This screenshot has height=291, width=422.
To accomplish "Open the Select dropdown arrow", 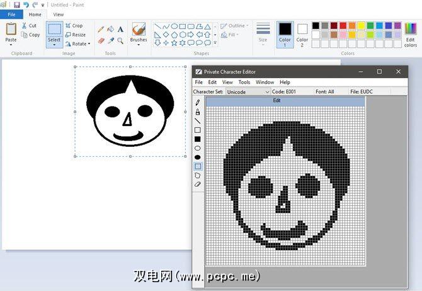I will [54, 45].
